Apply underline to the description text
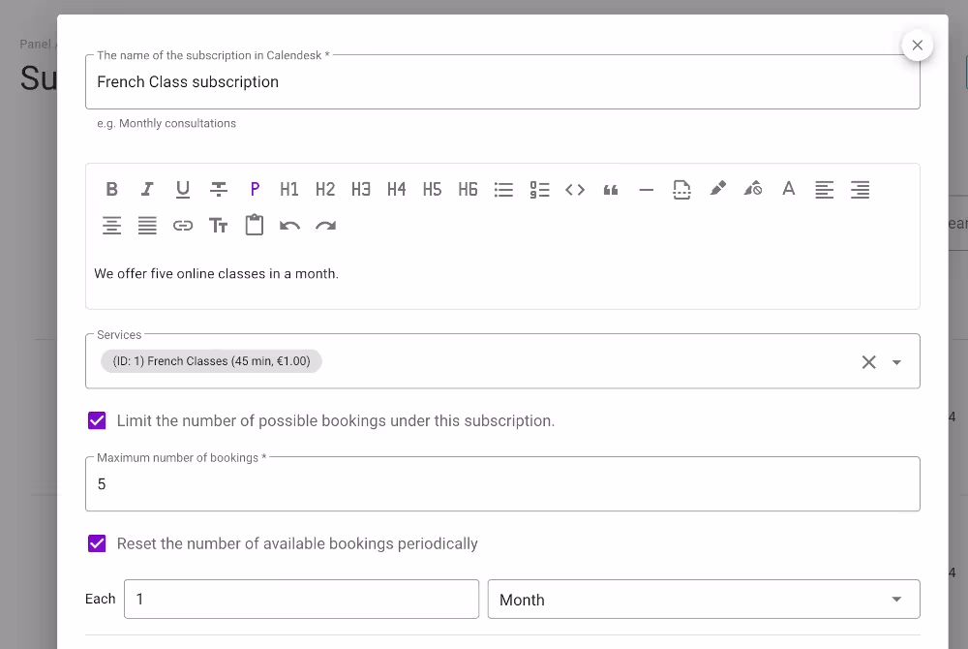The image size is (968, 649). (x=183, y=189)
